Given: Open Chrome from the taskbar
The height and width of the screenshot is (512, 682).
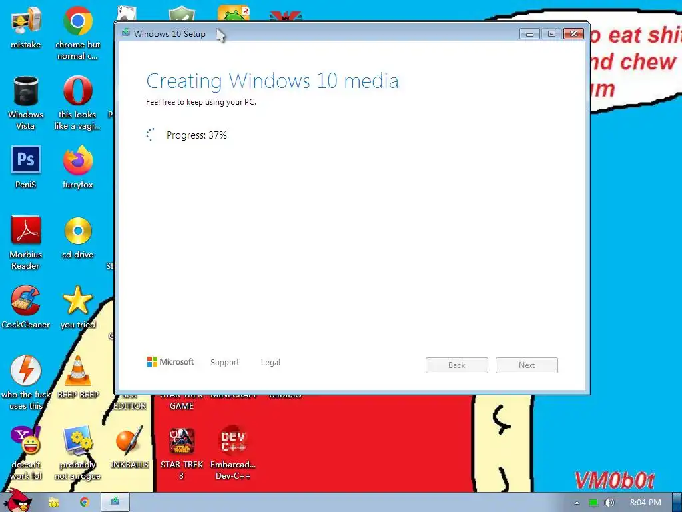Looking at the screenshot, I should click(x=84, y=503).
